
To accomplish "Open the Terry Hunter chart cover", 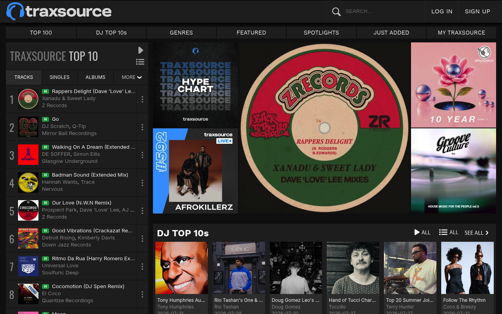I will coord(410,268).
